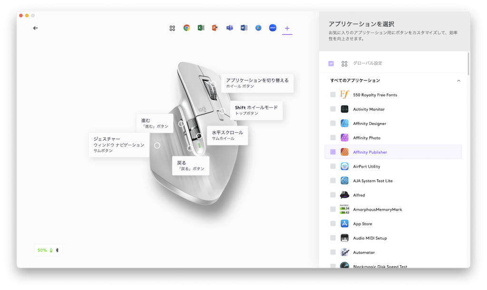Image resolution: width=487 pixels, height=290 pixels.
Task: Enable the Activity Monitor checkbox
Action: tap(333, 109)
